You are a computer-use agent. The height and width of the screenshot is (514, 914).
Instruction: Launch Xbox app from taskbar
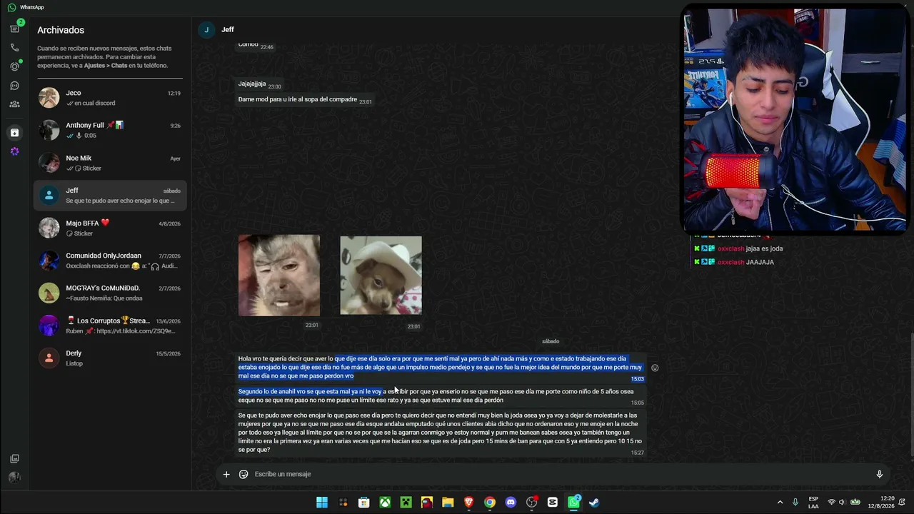tap(385, 503)
